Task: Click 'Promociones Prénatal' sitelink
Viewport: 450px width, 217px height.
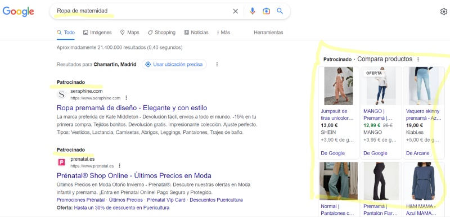Action: pyautogui.click(x=80, y=200)
